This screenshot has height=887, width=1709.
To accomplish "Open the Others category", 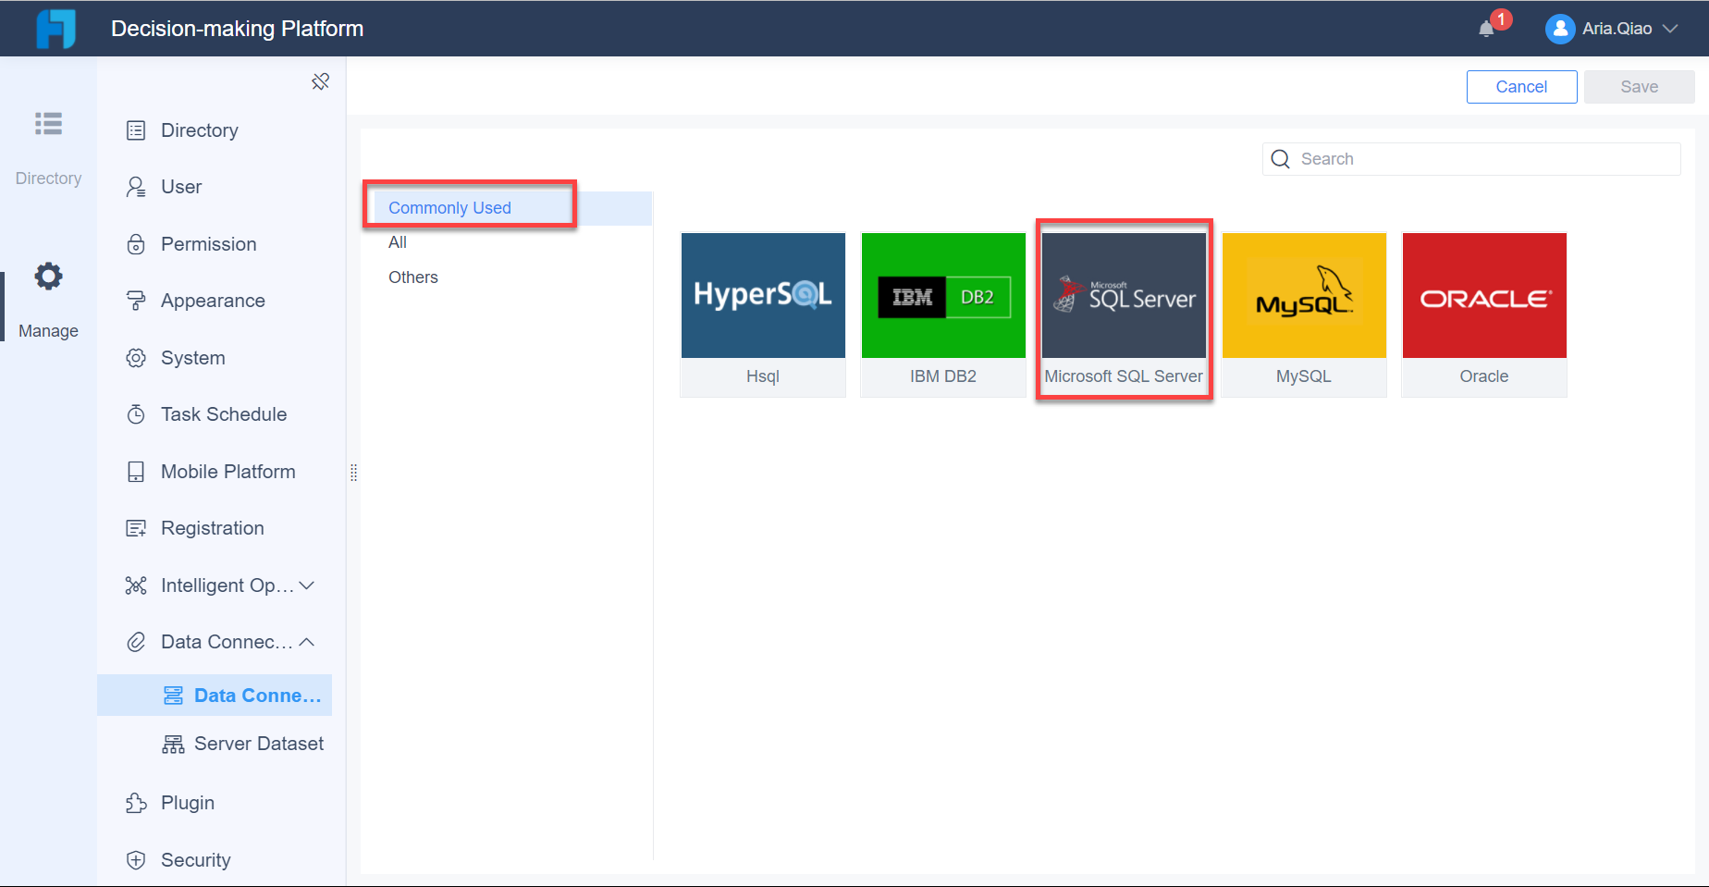I will pyautogui.click(x=412, y=277).
